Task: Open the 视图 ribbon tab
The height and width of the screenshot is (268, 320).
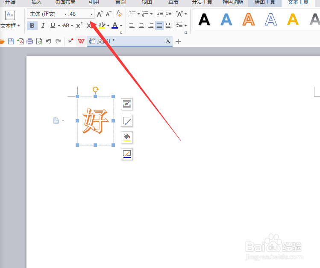Action: [x=147, y=2]
